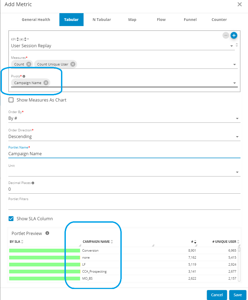The width and height of the screenshot is (248, 300).
Task: Expand the Order Direction dropdown
Action: pyautogui.click(x=124, y=137)
